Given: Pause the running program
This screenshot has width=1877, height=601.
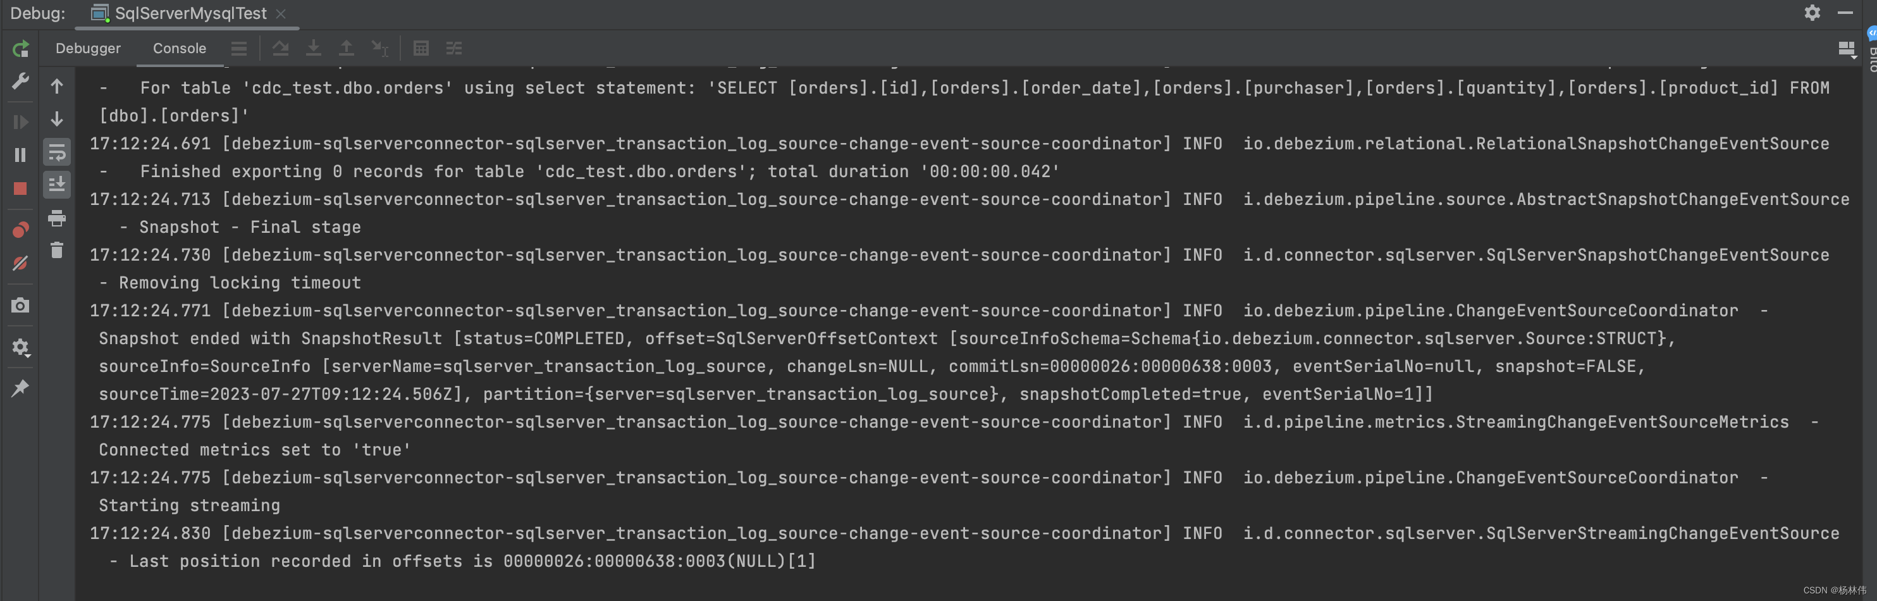Looking at the screenshot, I should (20, 154).
